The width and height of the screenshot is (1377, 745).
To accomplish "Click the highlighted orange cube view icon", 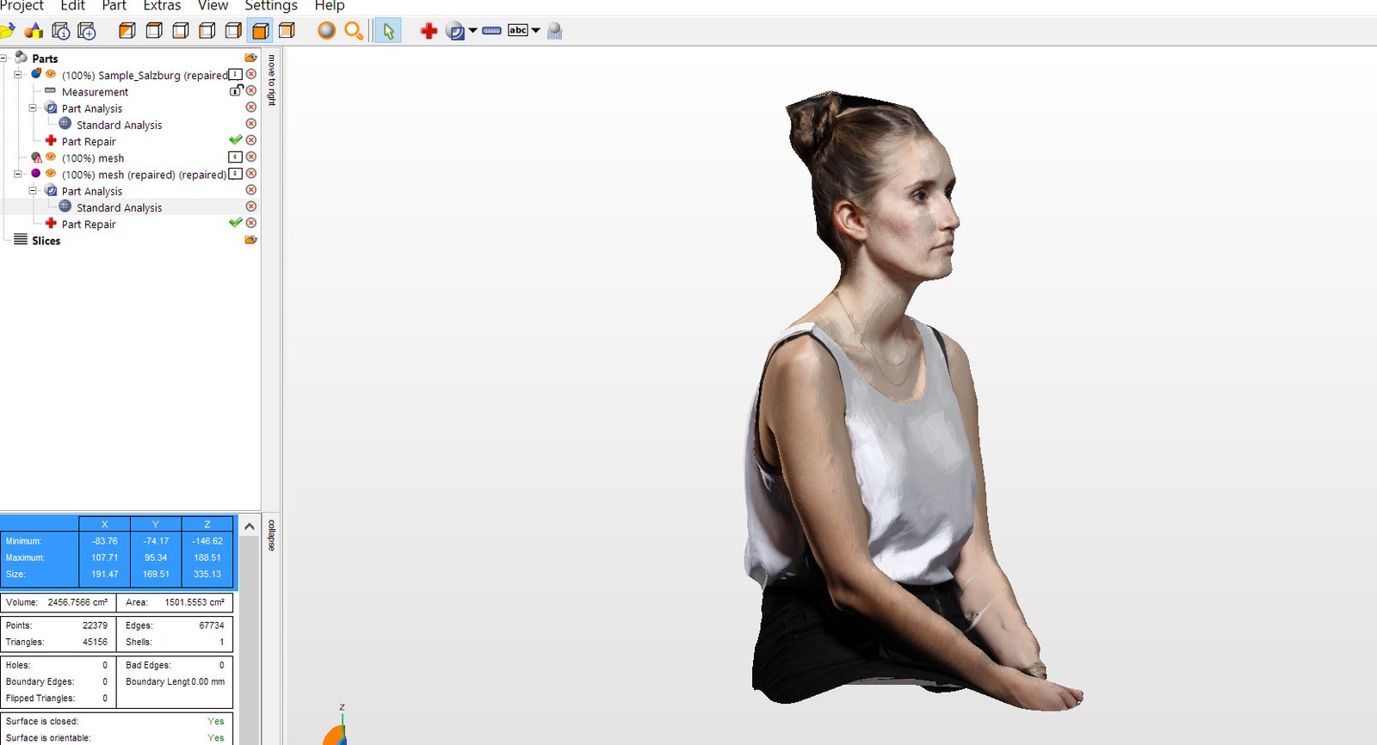I will (260, 31).
